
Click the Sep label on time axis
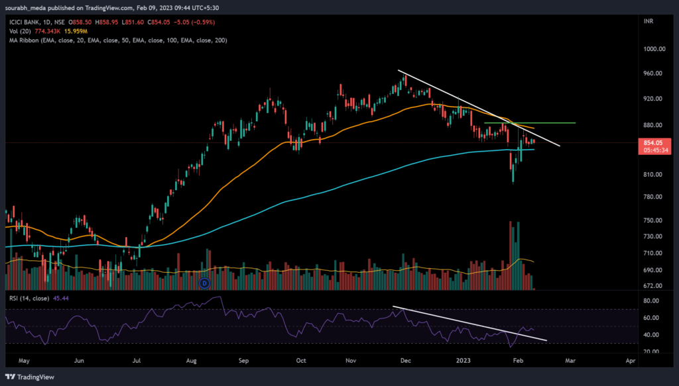click(x=244, y=360)
